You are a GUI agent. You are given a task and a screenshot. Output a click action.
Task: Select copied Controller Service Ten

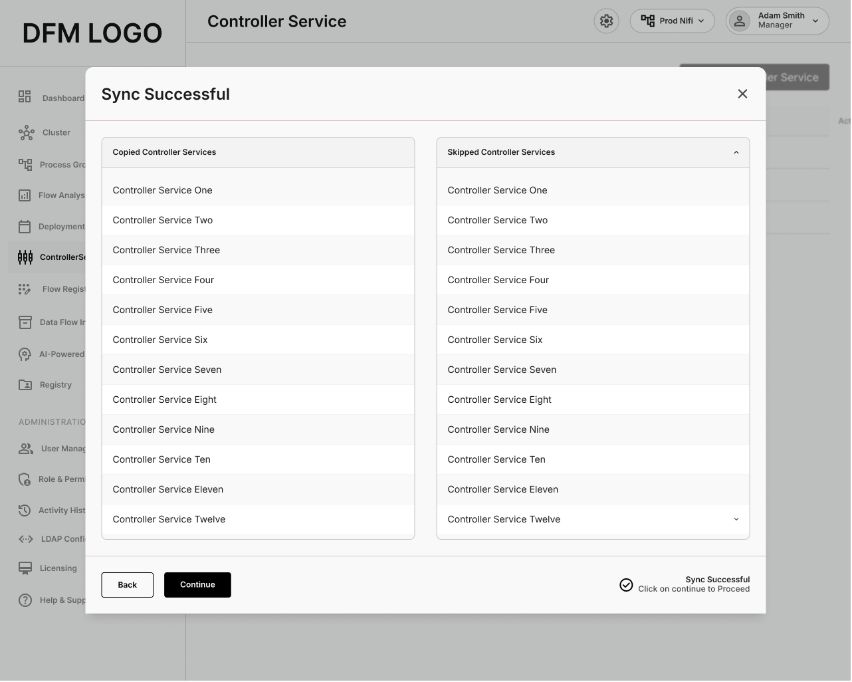coord(258,460)
